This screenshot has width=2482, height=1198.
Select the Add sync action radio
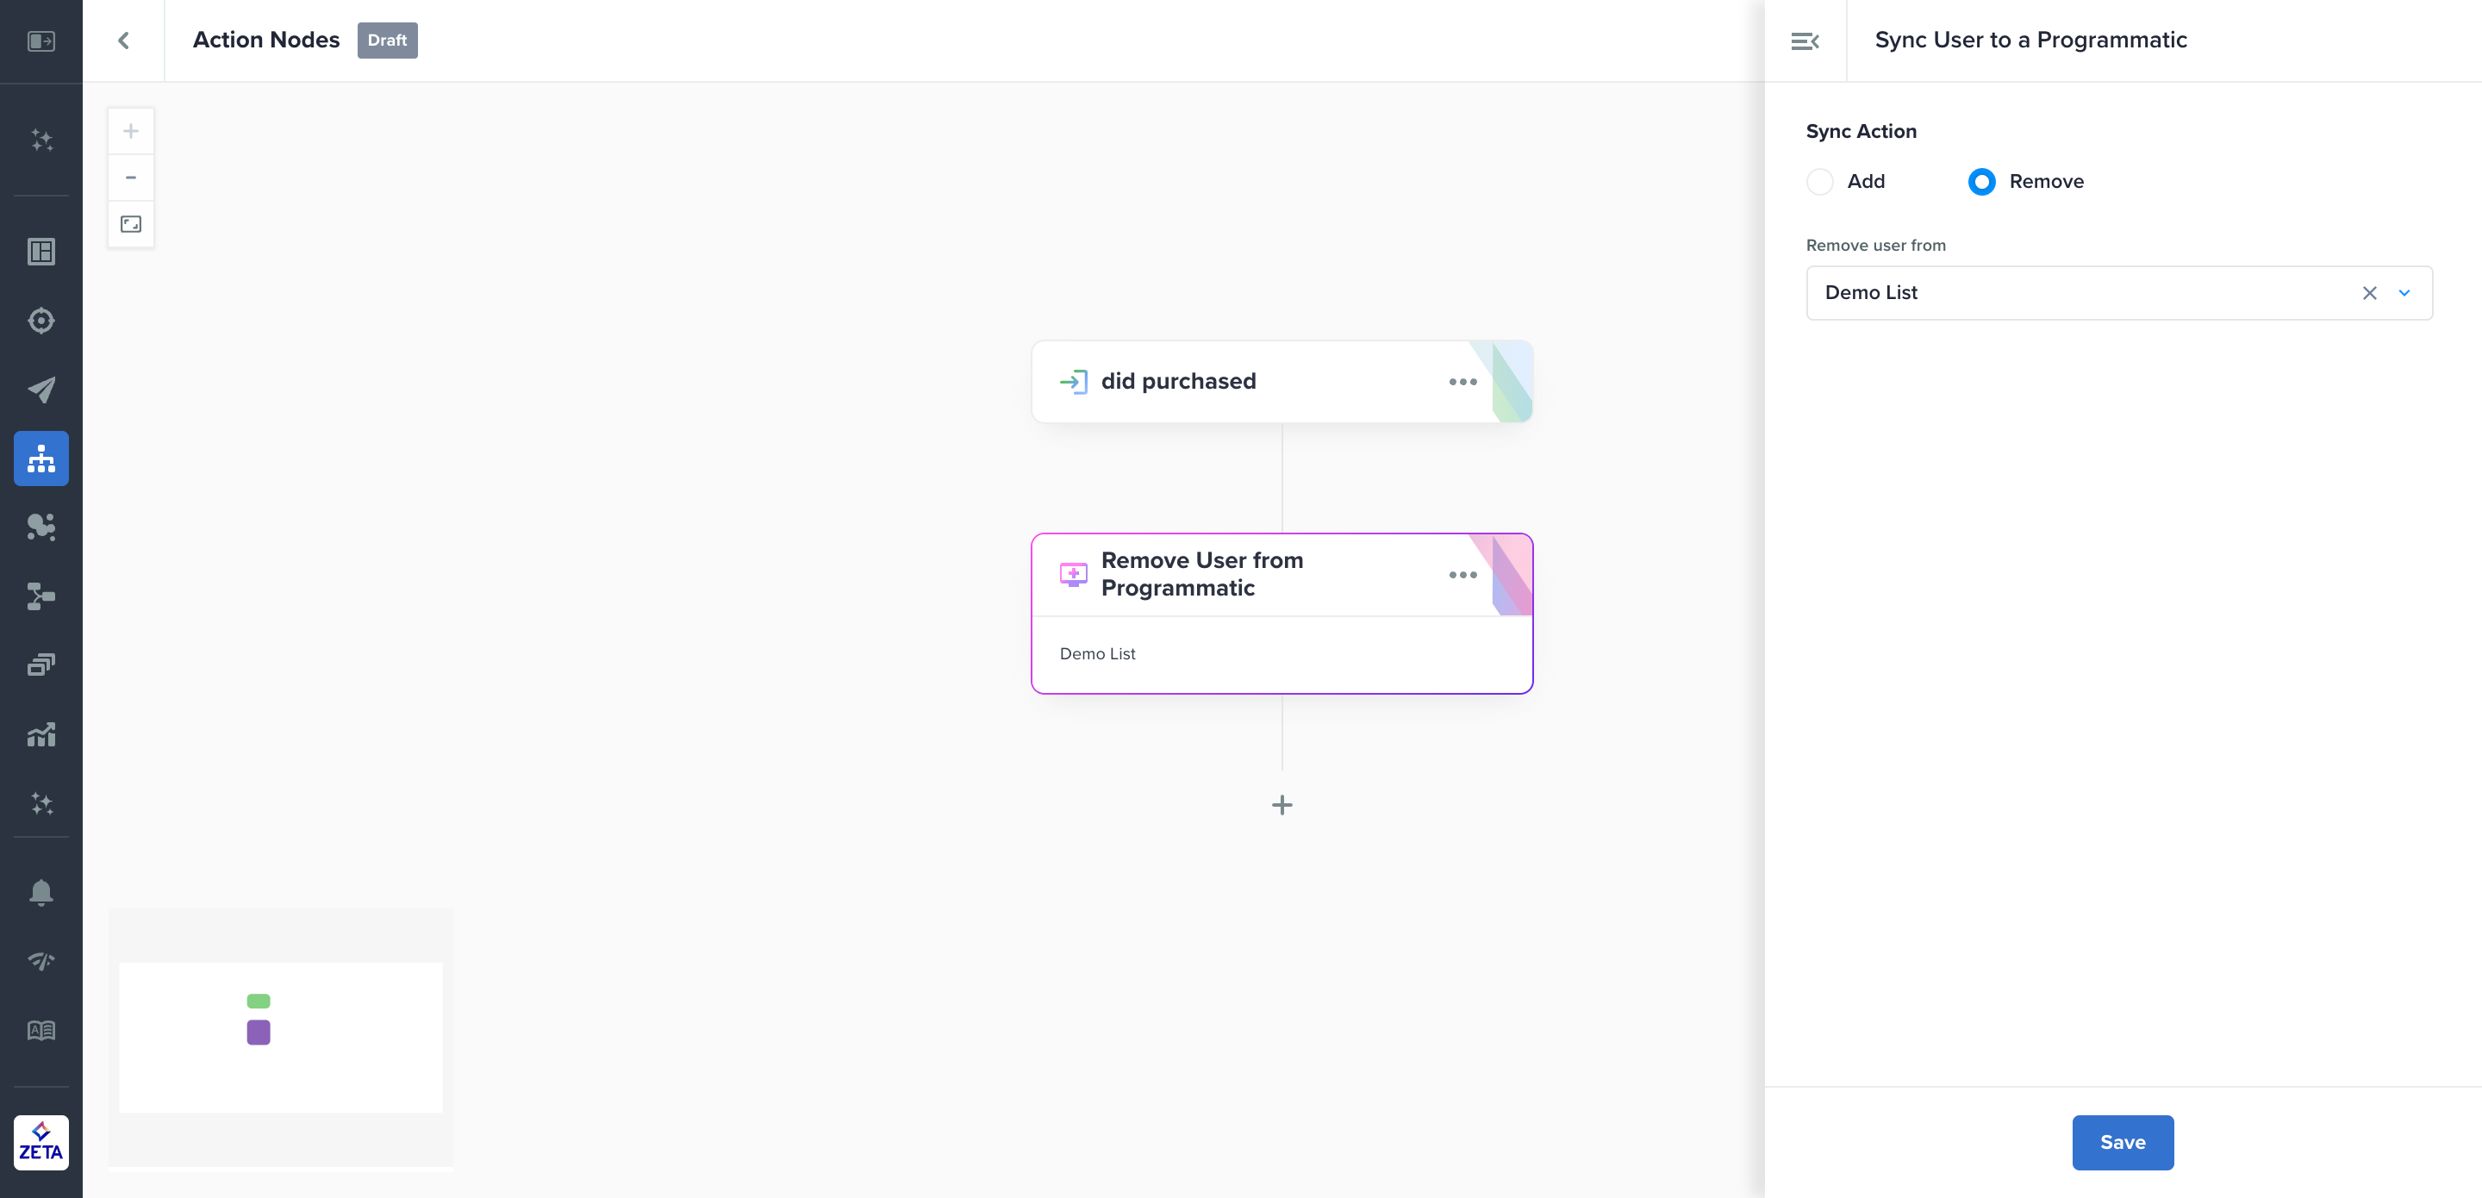coord(1820,181)
